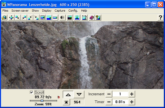Increase Timer with plus button

point(132,102)
